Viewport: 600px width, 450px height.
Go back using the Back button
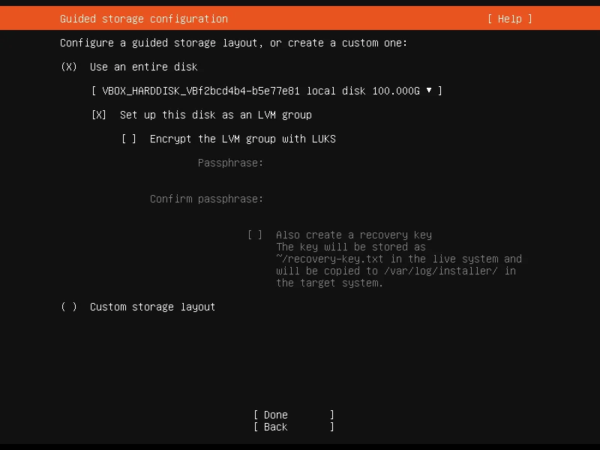(x=294, y=427)
